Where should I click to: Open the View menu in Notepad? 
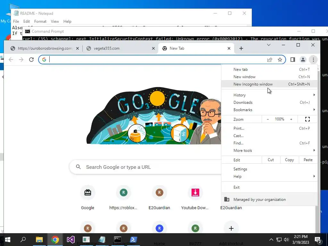pos(55,21)
